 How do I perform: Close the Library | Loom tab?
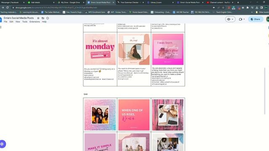tap(173, 3)
